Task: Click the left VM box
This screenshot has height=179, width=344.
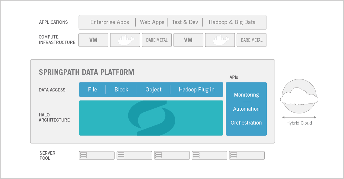Action: [94, 40]
